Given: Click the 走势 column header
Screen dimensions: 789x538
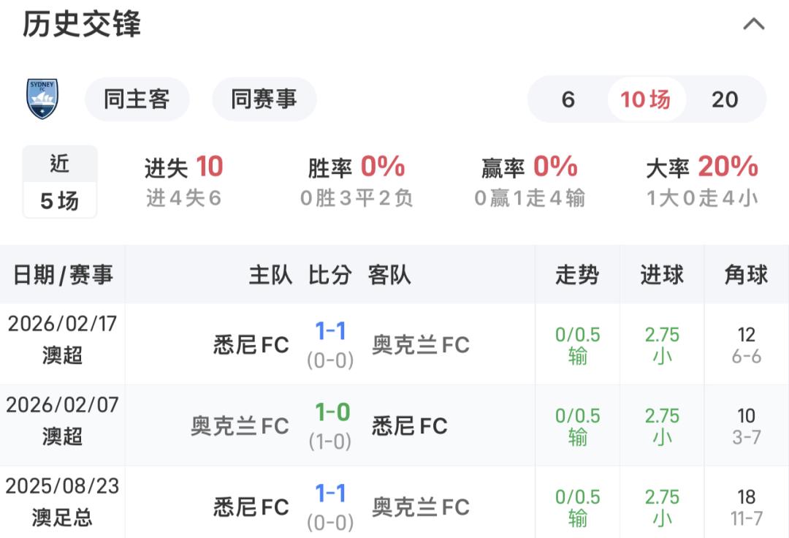Looking at the screenshot, I should pyautogui.click(x=577, y=275).
